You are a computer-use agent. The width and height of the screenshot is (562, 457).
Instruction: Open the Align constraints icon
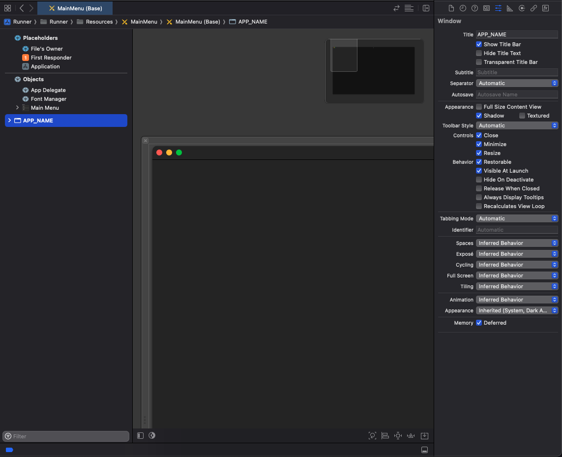(385, 436)
